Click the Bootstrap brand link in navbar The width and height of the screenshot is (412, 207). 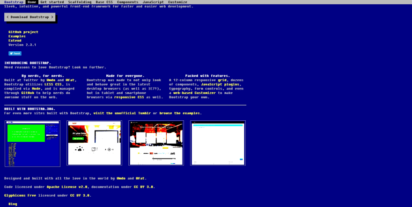14,2
